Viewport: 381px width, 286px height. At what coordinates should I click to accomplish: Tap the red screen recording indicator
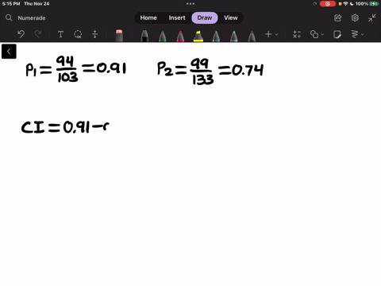[328, 4]
